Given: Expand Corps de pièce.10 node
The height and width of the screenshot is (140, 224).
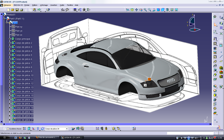Looking at the screenshot, I should pyautogui.click(x=10, y=76).
